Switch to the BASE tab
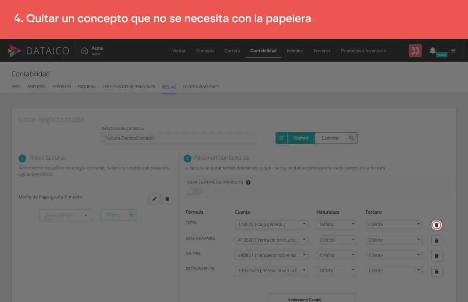 16,87
